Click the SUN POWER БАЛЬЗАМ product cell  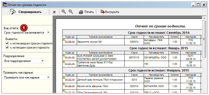101,58
